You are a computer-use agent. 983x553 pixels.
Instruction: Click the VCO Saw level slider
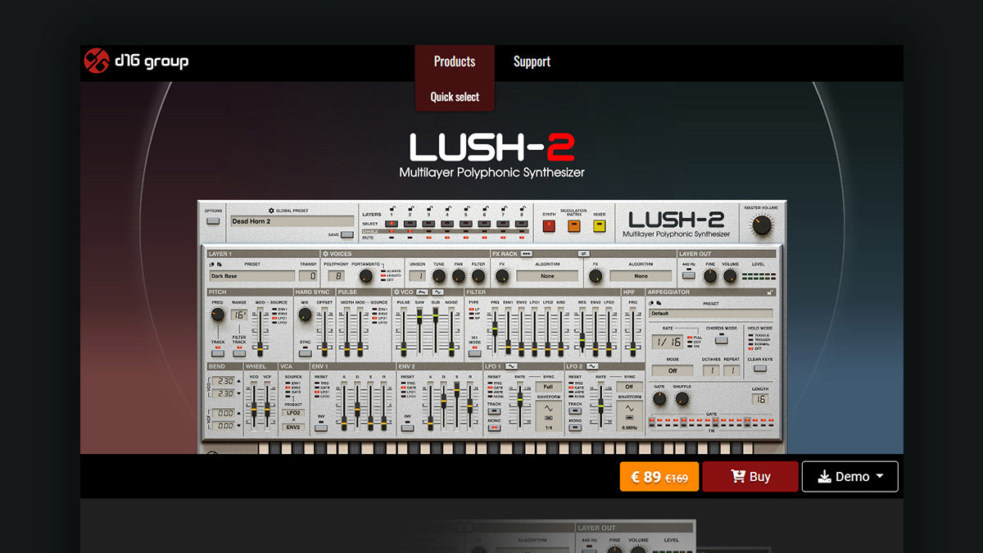tap(419, 317)
